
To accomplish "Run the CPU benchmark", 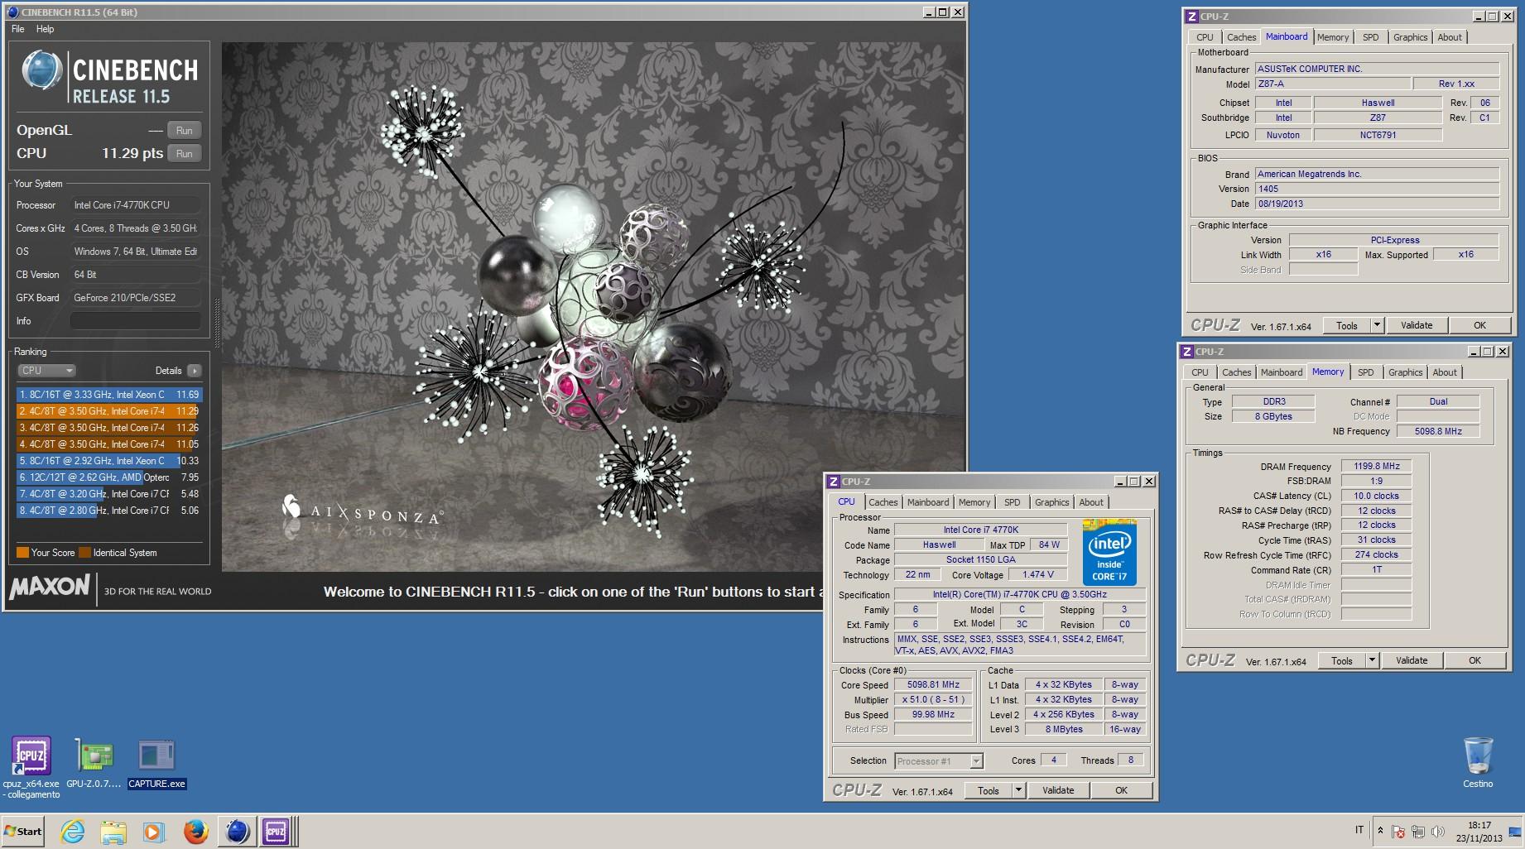I will (184, 154).
